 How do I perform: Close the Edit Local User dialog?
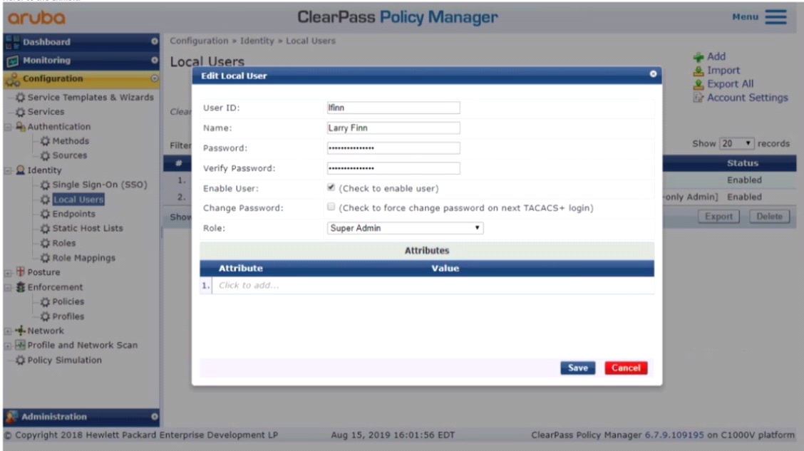653,74
